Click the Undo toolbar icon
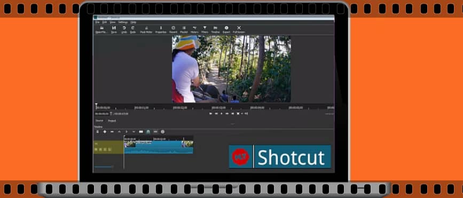This screenshot has width=463, height=198. click(x=124, y=29)
